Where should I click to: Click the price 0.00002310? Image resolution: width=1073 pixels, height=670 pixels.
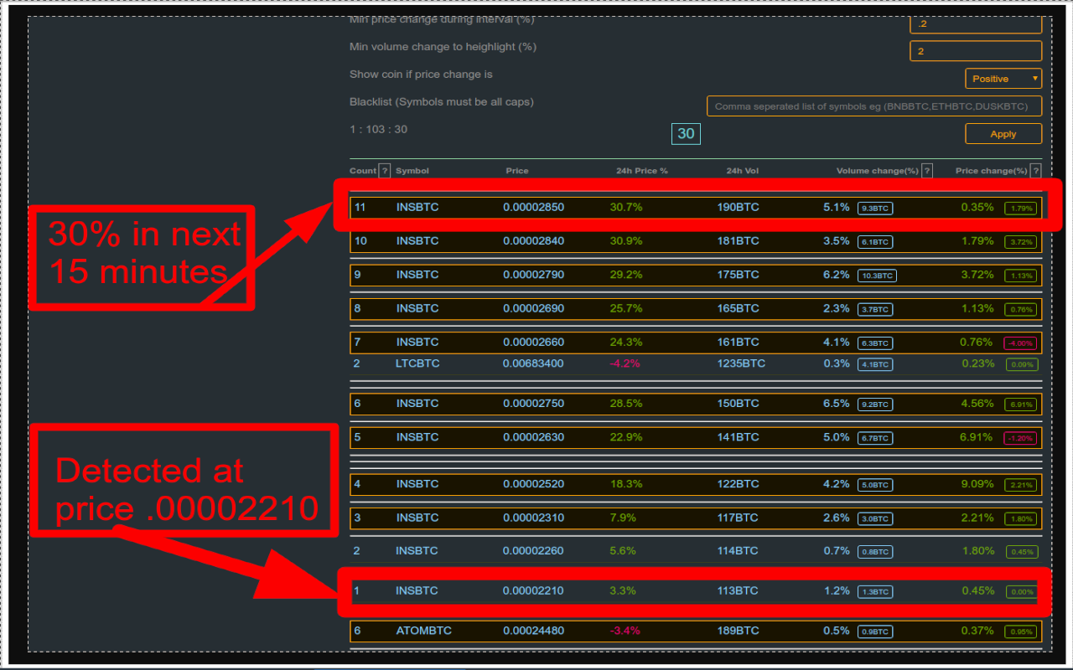pyautogui.click(x=534, y=518)
